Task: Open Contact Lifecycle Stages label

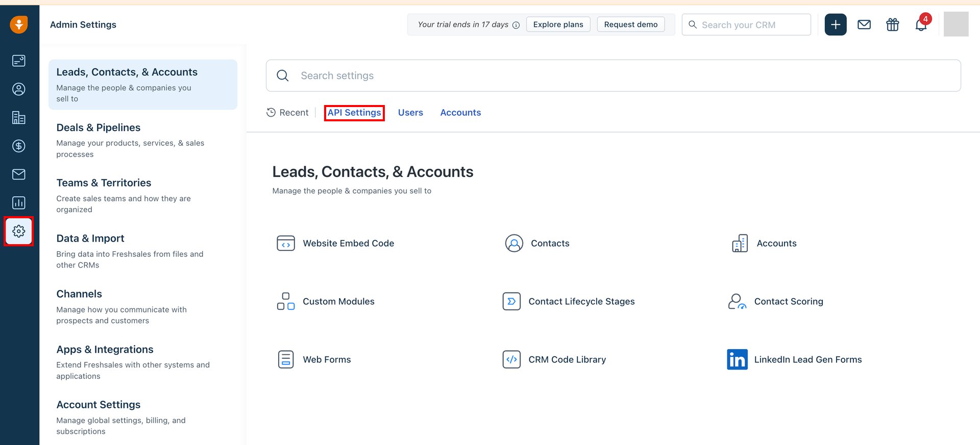Action: pyautogui.click(x=582, y=302)
